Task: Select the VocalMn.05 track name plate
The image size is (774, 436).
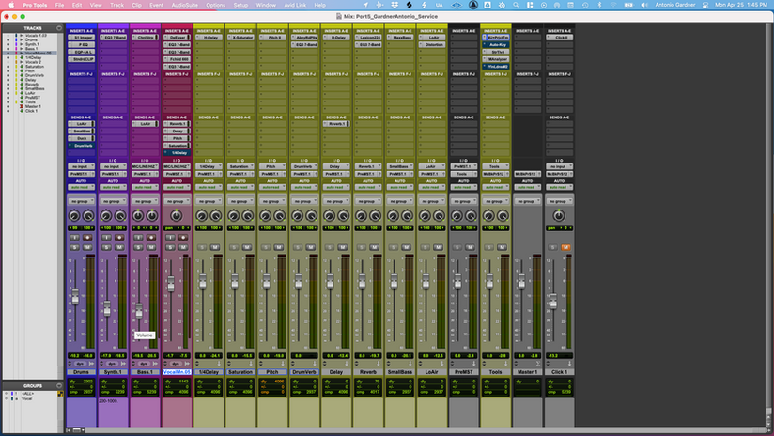Action: (177, 372)
